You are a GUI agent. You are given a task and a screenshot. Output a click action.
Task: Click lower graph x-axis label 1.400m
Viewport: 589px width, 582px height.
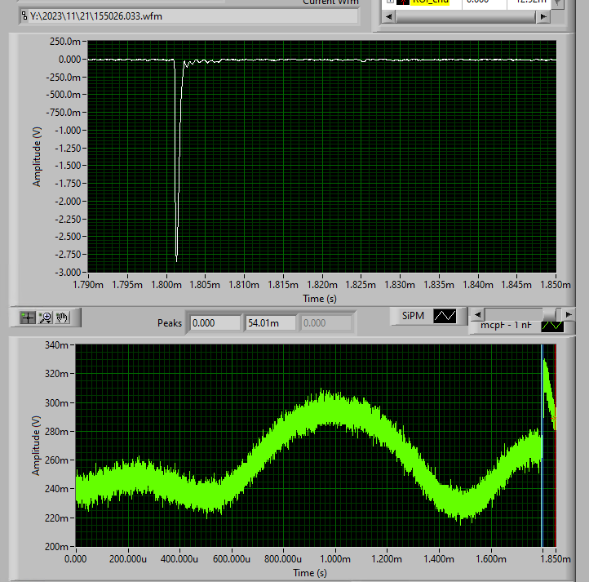439,559
